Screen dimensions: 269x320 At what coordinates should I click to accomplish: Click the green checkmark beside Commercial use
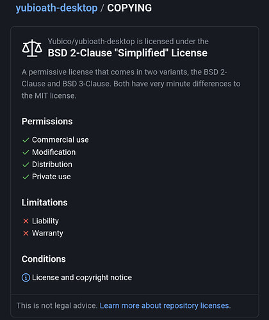[x=26, y=140]
